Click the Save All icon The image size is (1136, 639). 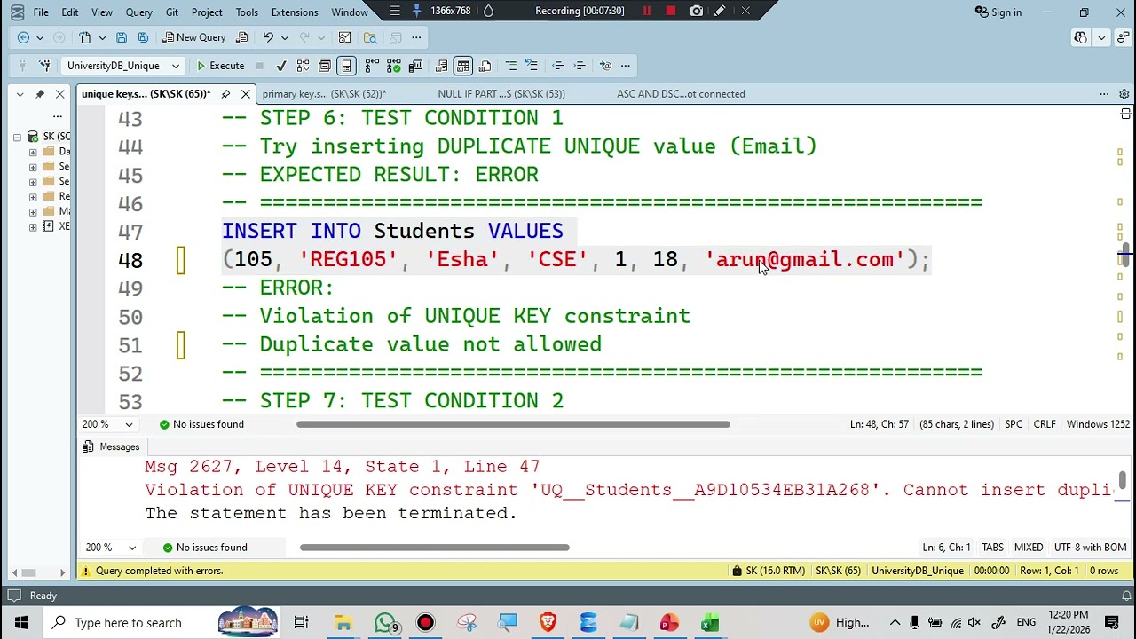[143, 37]
